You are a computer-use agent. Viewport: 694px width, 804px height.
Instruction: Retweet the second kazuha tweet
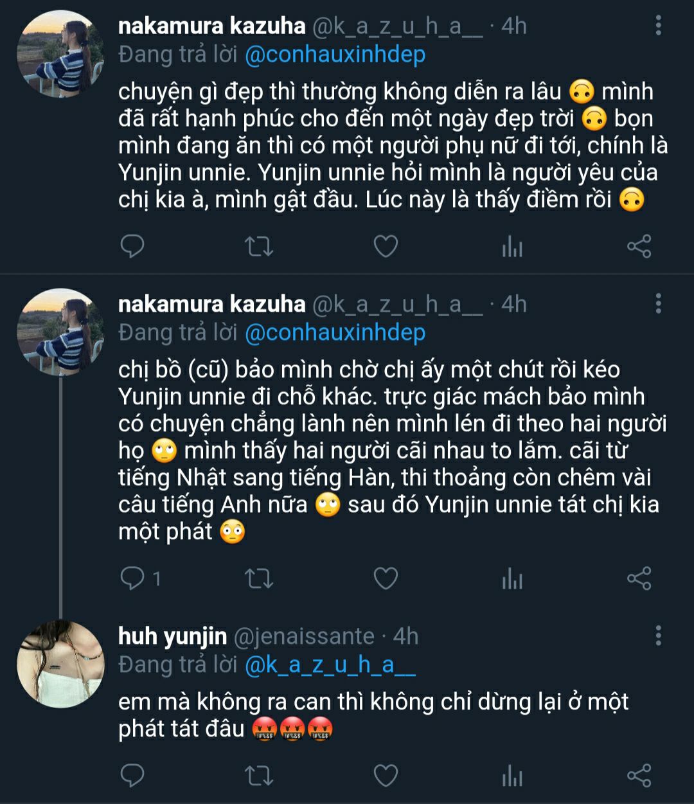pos(260,579)
